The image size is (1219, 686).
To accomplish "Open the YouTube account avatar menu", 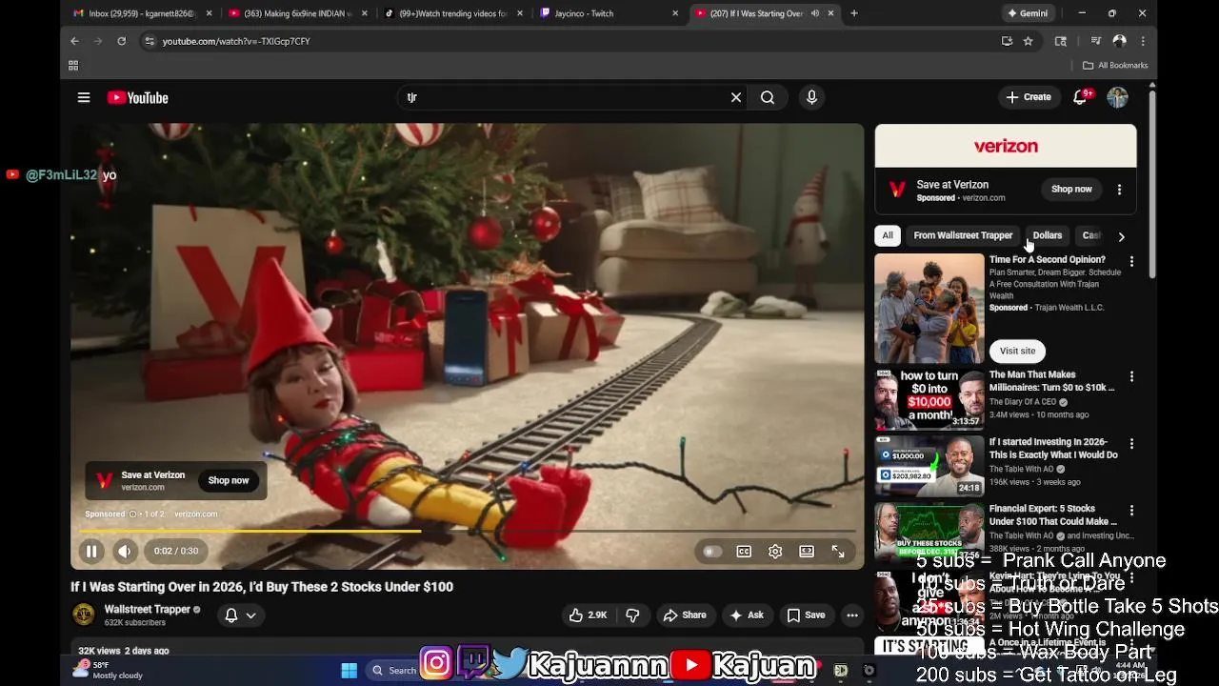I will [x=1118, y=97].
